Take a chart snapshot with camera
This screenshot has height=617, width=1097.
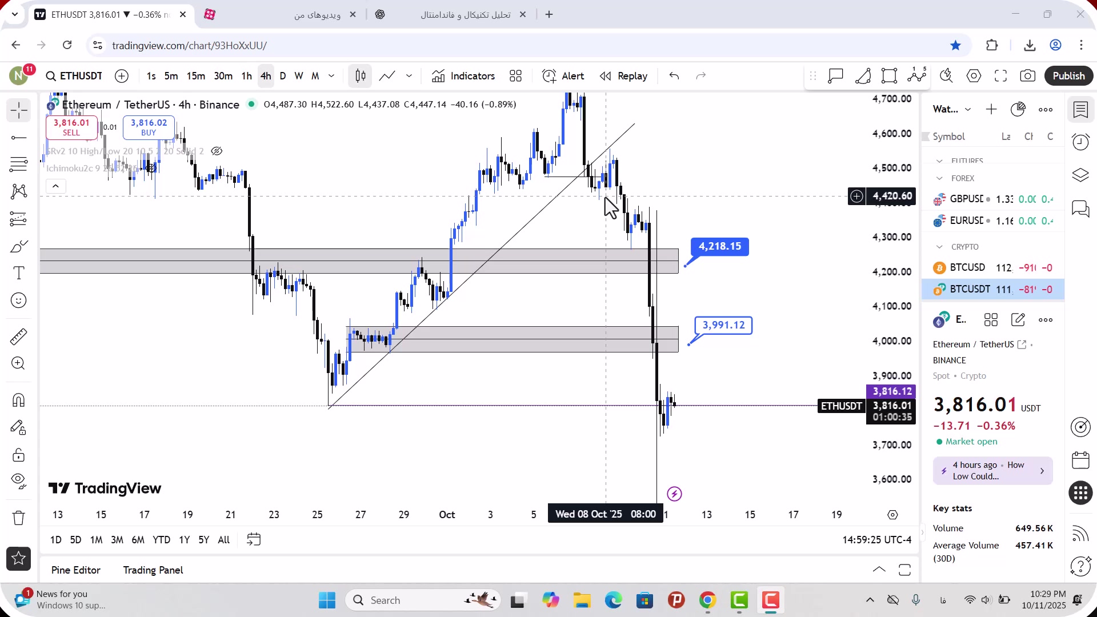tap(1028, 76)
